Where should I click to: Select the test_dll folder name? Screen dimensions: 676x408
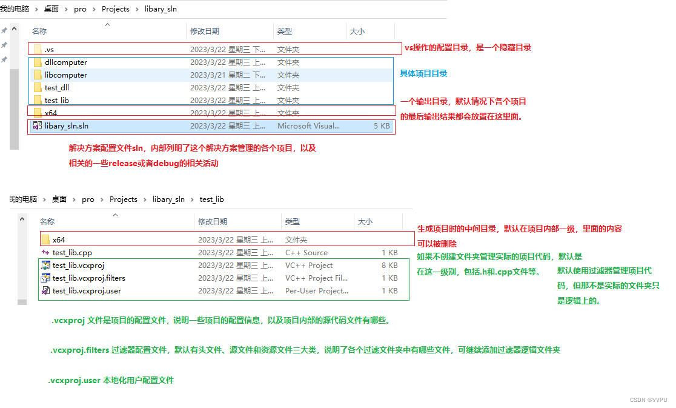pos(56,87)
